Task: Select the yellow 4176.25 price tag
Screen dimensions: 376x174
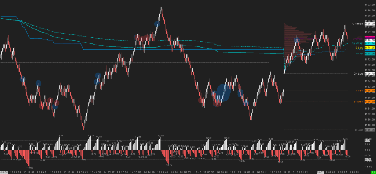Action: point(369,48)
